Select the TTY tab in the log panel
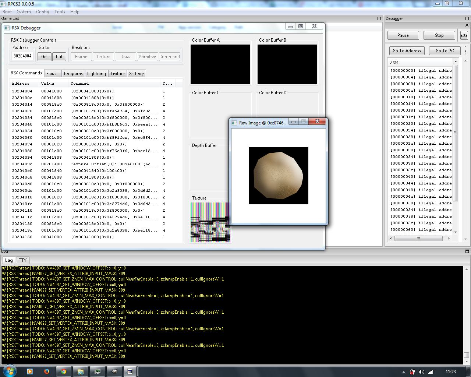The image size is (471, 377). [x=23, y=260]
